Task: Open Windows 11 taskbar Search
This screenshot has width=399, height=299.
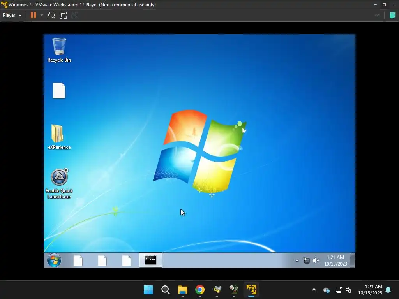Action: pos(165,290)
